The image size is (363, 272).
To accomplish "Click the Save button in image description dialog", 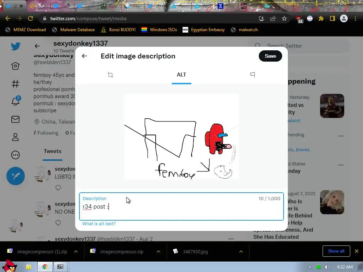I will pos(270,56).
